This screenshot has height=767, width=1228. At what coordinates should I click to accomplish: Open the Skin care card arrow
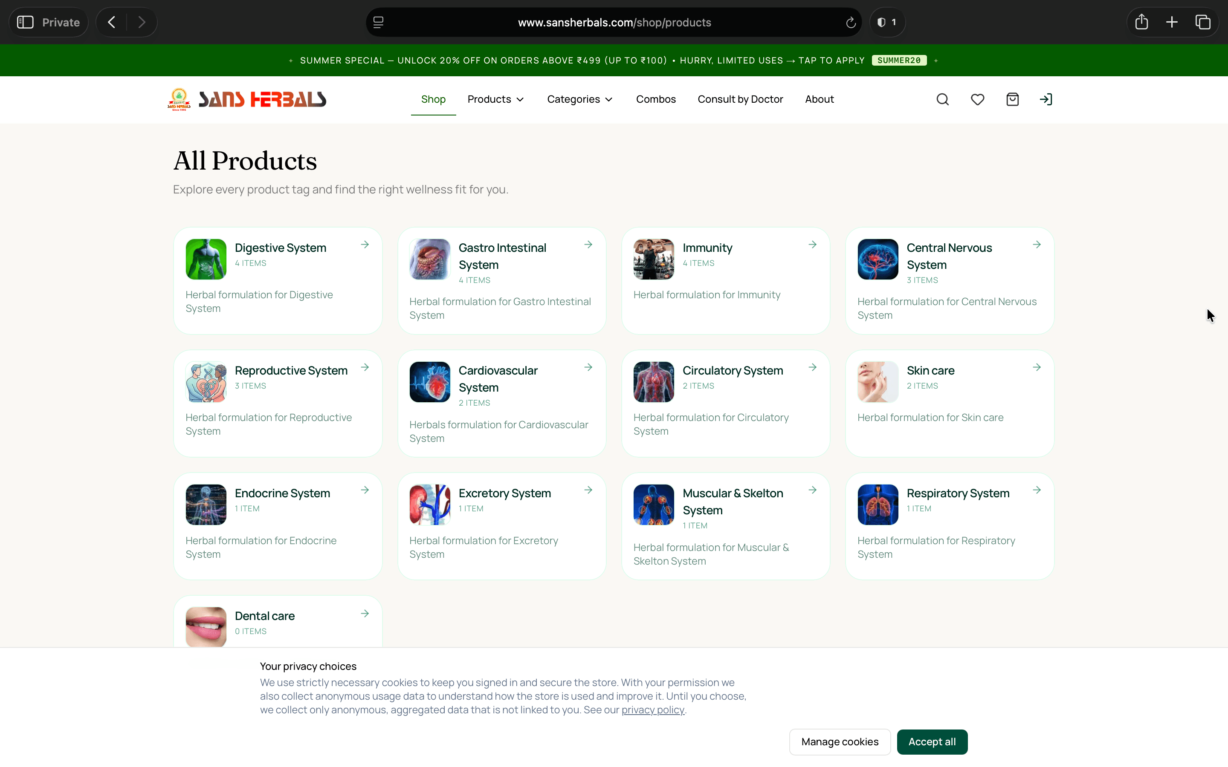pos(1037,367)
